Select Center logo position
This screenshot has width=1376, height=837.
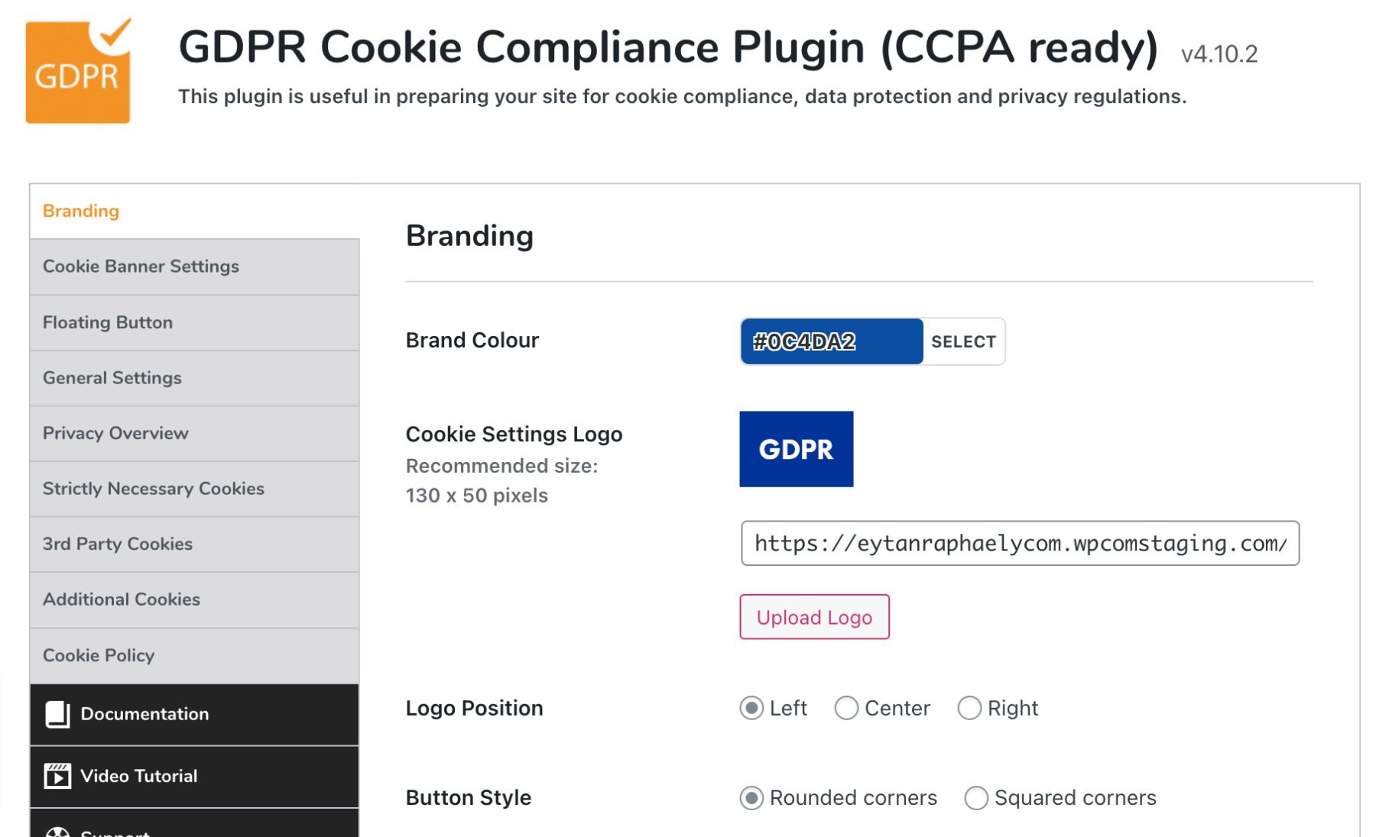845,708
